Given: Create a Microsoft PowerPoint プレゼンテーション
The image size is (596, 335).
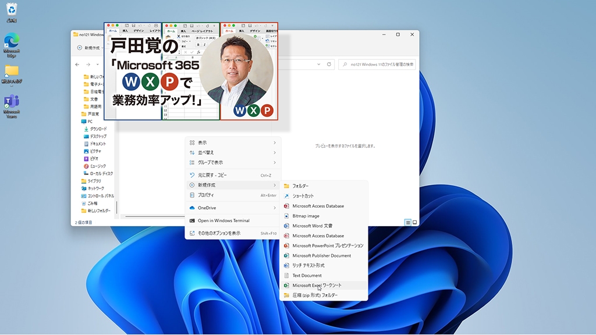Looking at the screenshot, I should (x=324, y=246).
